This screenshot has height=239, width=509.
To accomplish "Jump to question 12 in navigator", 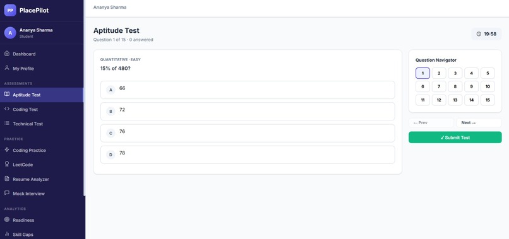I will point(439,100).
